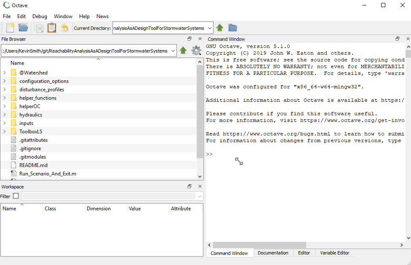Open the File menu
The image size is (411, 265).
[x=7, y=16]
